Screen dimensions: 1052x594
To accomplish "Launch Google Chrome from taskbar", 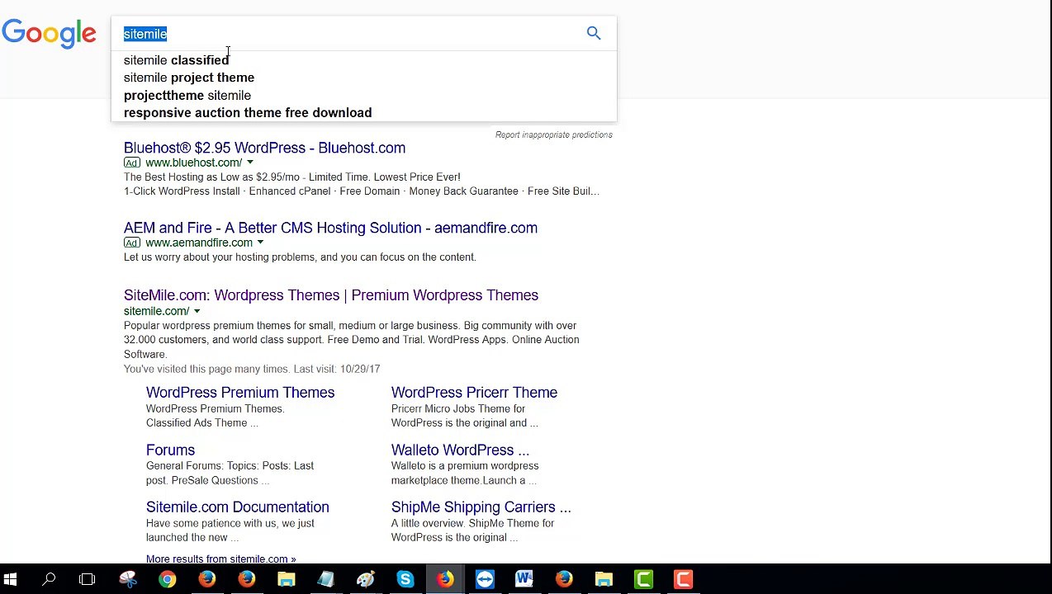I will pos(167,579).
